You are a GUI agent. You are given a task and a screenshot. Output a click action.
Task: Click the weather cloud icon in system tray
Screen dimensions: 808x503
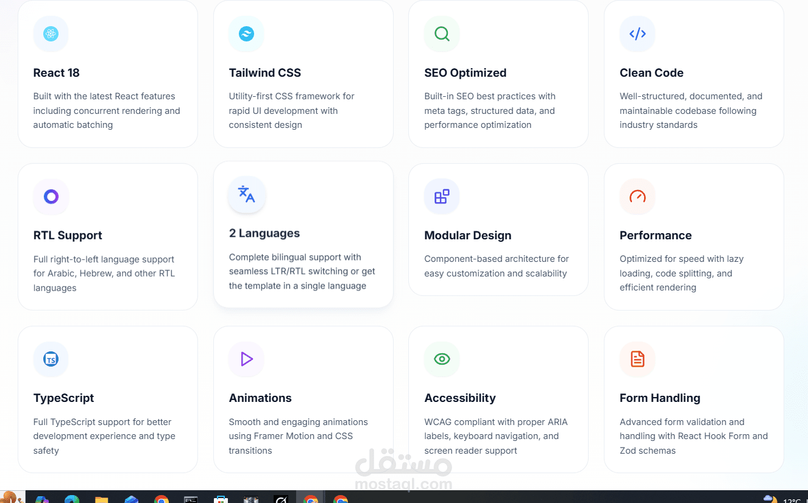[770, 500]
